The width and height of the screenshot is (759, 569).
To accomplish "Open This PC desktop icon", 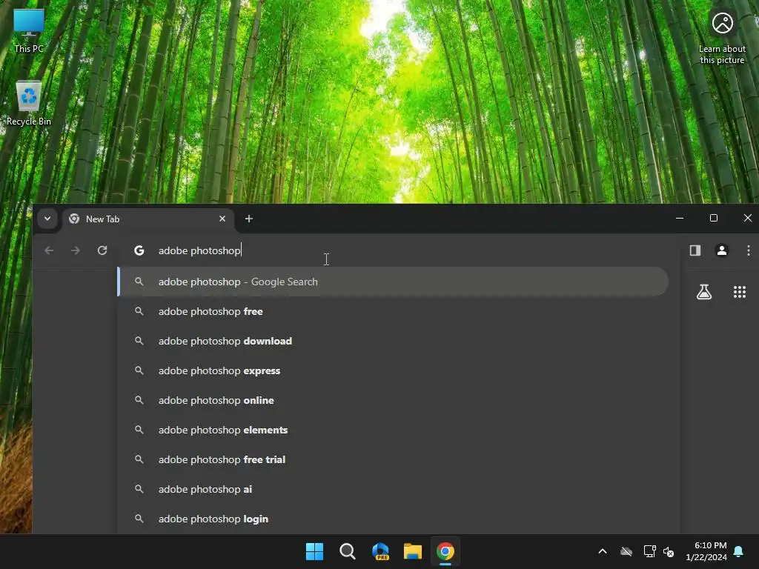I will pos(29,30).
